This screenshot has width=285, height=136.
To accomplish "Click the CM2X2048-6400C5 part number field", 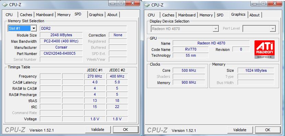I will pyautogui.click(x=61, y=53).
